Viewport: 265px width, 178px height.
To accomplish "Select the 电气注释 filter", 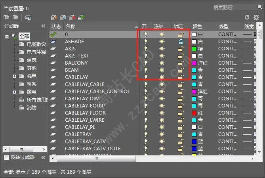I will pos(36,52).
